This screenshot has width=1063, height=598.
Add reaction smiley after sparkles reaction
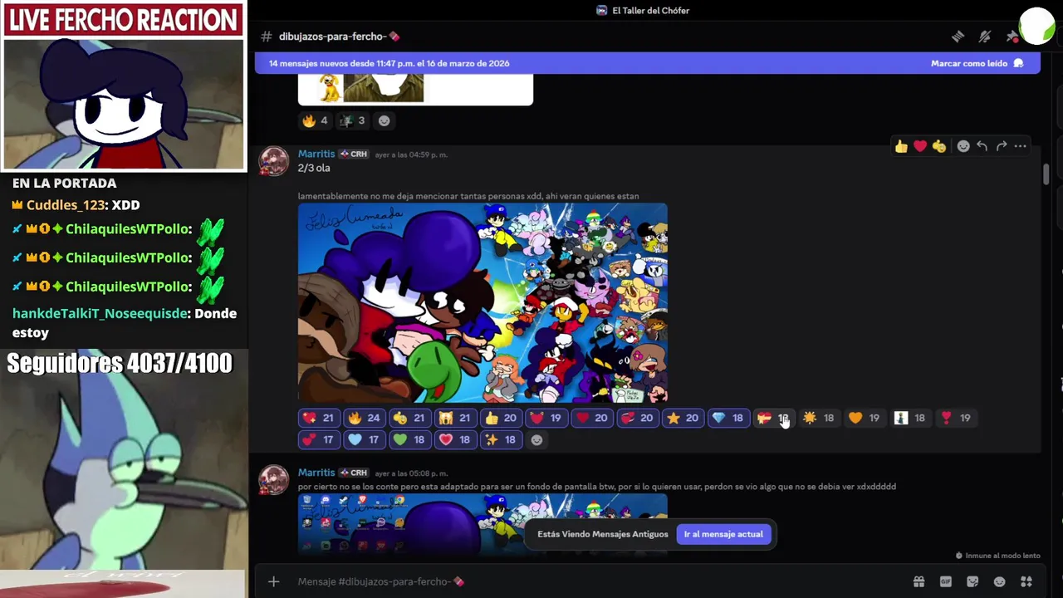(536, 440)
